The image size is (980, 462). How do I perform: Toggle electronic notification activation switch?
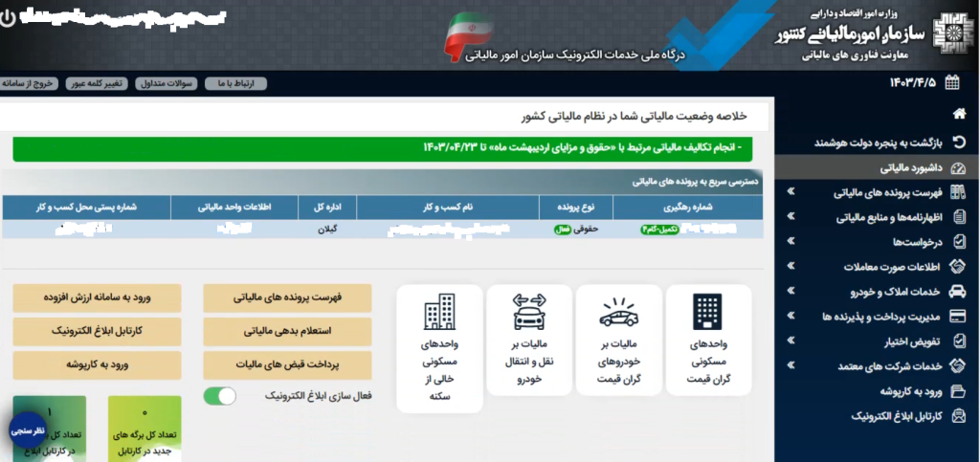click(x=220, y=396)
